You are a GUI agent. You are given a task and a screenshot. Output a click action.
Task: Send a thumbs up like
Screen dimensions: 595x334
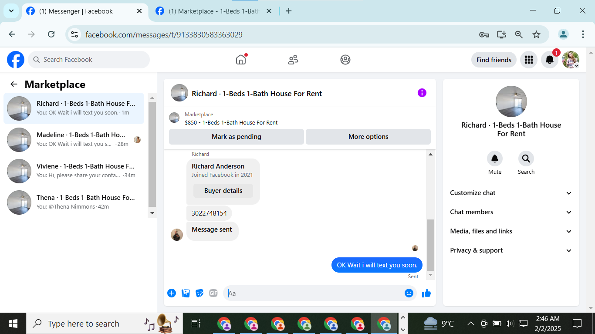[x=426, y=293]
